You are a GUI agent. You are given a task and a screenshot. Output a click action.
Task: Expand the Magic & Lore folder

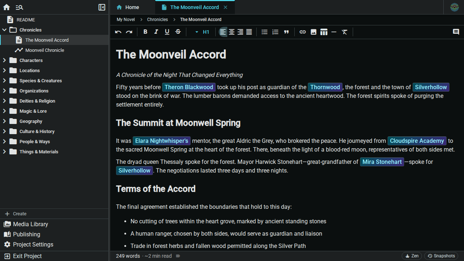[x=4, y=111]
